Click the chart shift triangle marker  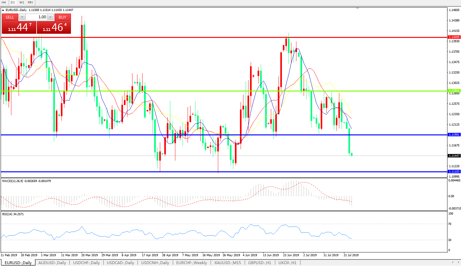point(357,8)
